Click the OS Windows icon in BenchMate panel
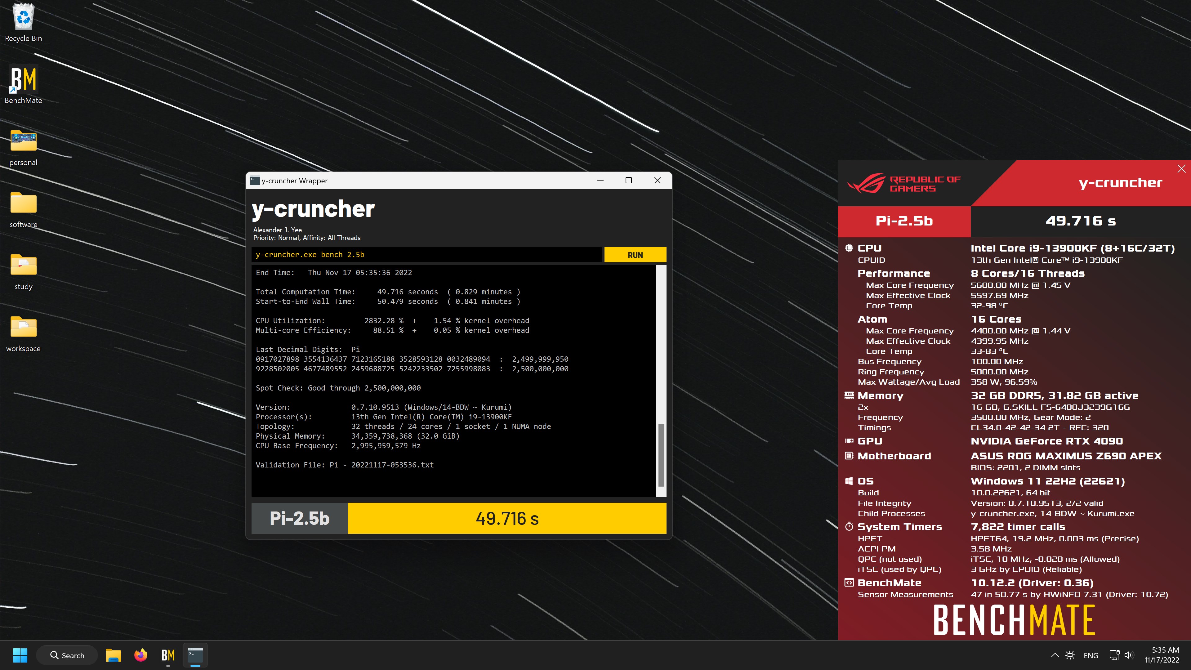This screenshot has height=670, width=1191. tap(849, 481)
